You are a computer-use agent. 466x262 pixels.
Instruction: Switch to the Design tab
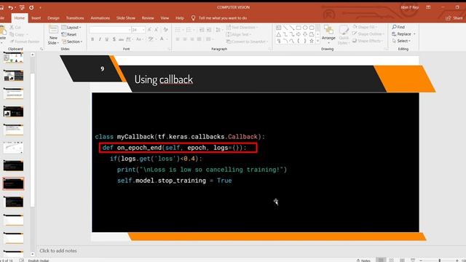(53, 18)
